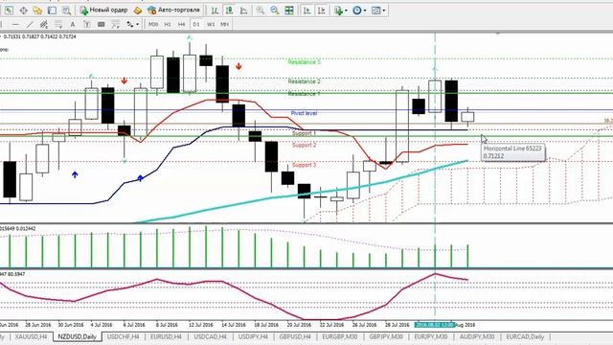The width and height of the screenshot is (613, 345).
Task: Expand the periodicity clock dropdown arrow
Action: (x=365, y=11)
